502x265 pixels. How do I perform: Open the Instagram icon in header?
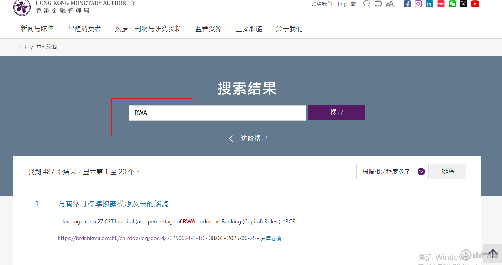pos(418,4)
